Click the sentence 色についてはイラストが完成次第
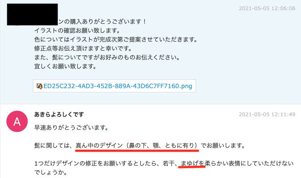This screenshot has width=301, height=178. pyautogui.click(x=116, y=39)
